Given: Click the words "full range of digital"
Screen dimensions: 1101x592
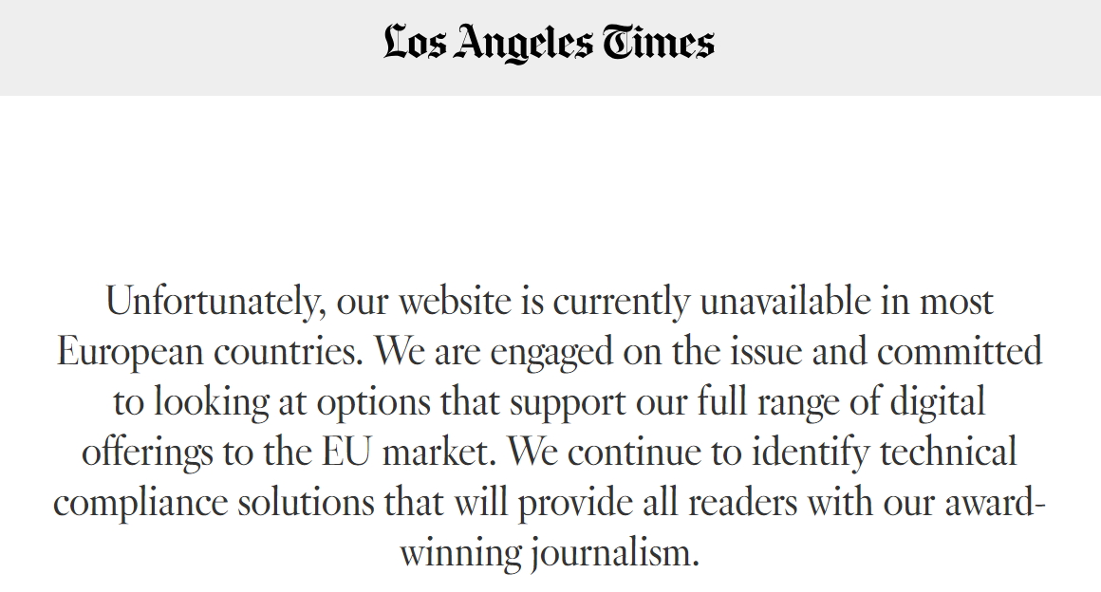Looking at the screenshot, I should 841,402.
